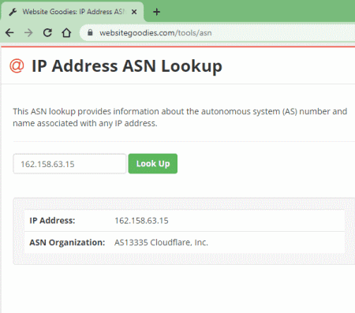Viewport: 355px width, 313px height.
Task: Click the ASN lookup description paragraph
Action: pyautogui.click(x=180, y=117)
